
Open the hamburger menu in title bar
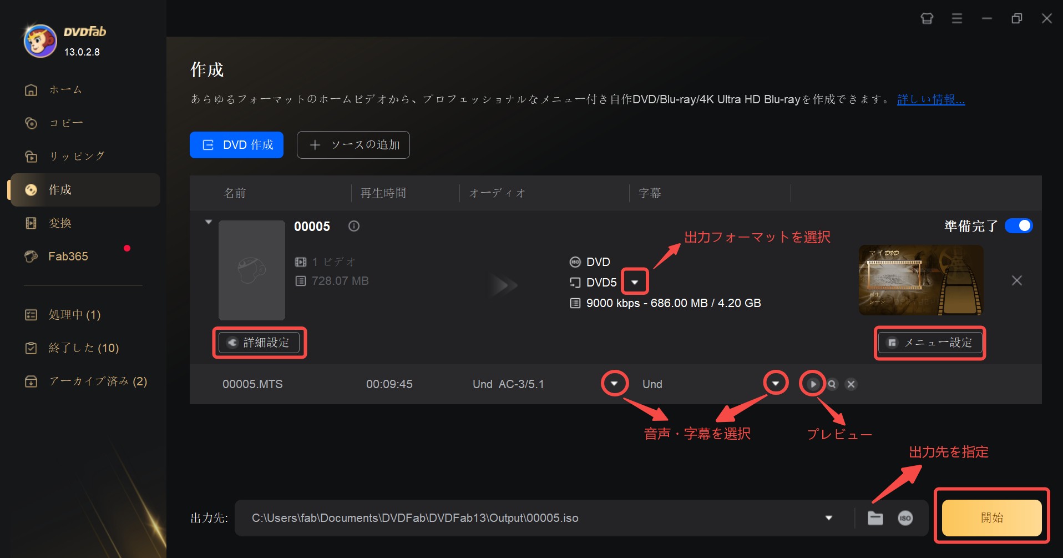957,18
